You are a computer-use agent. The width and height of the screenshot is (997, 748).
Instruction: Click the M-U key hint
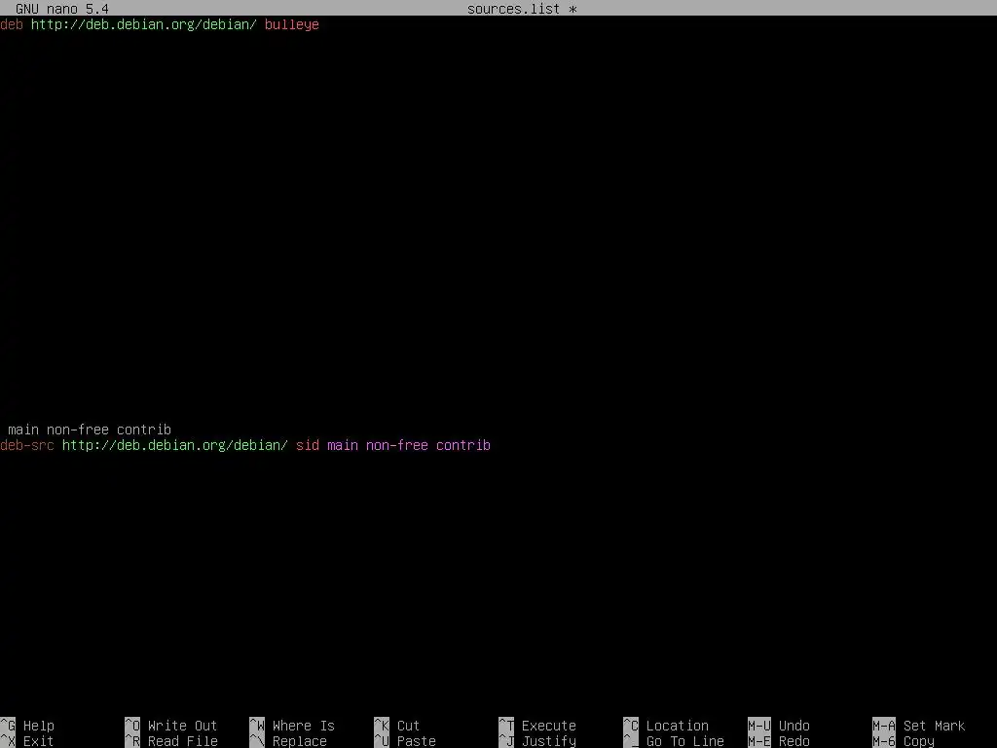pos(759,726)
